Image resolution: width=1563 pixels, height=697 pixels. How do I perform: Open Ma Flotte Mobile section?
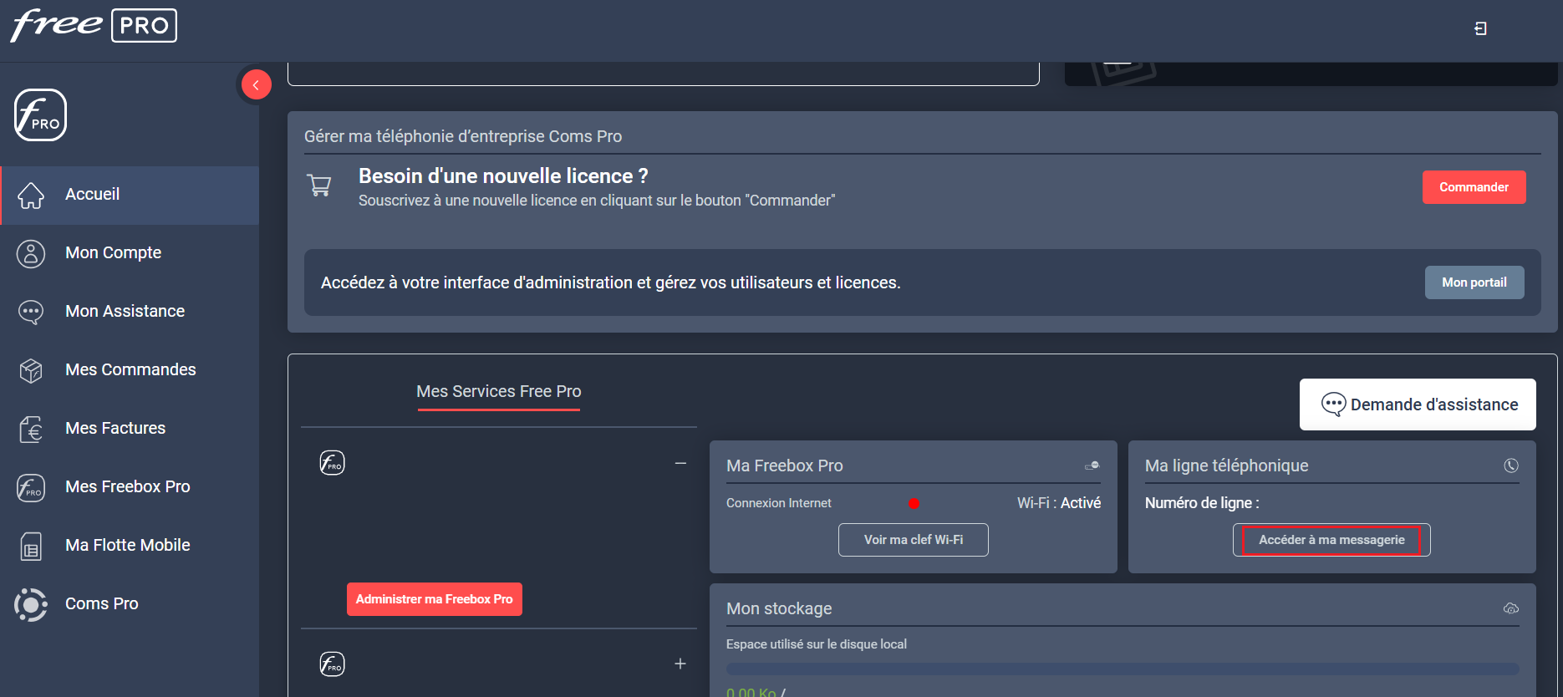[130, 546]
